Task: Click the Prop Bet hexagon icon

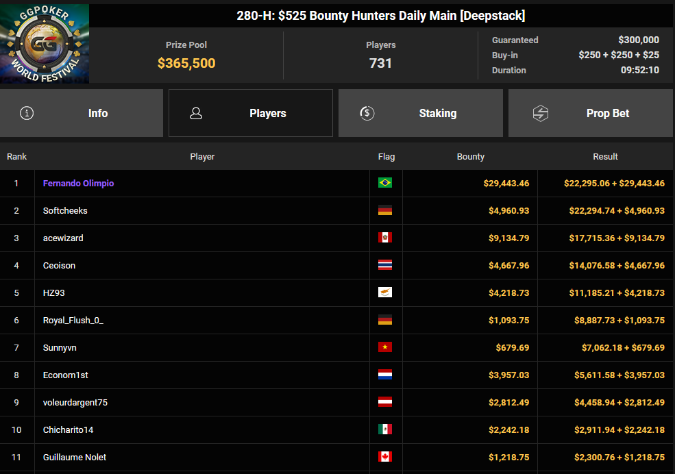Action: pyautogui.click(x=541, y=113)
